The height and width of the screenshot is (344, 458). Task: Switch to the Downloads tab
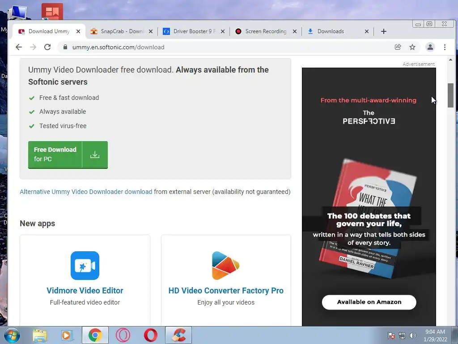(x=338, y=31)
